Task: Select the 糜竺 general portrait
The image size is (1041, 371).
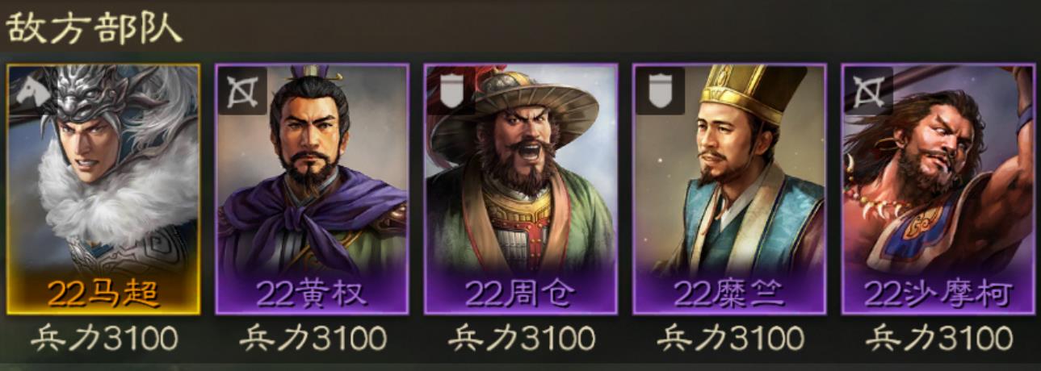Action: (x=730, y=189)
